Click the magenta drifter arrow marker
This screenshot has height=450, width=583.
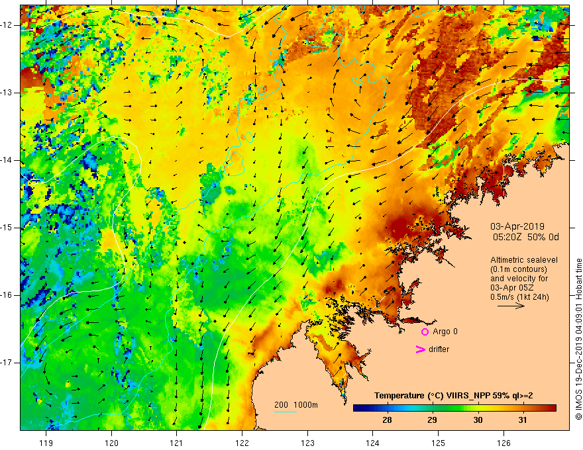[x=420, y=349]
